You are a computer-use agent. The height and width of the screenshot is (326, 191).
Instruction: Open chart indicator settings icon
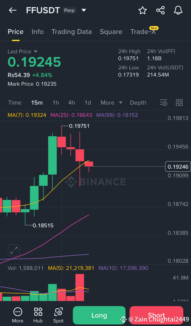[163, 103]
